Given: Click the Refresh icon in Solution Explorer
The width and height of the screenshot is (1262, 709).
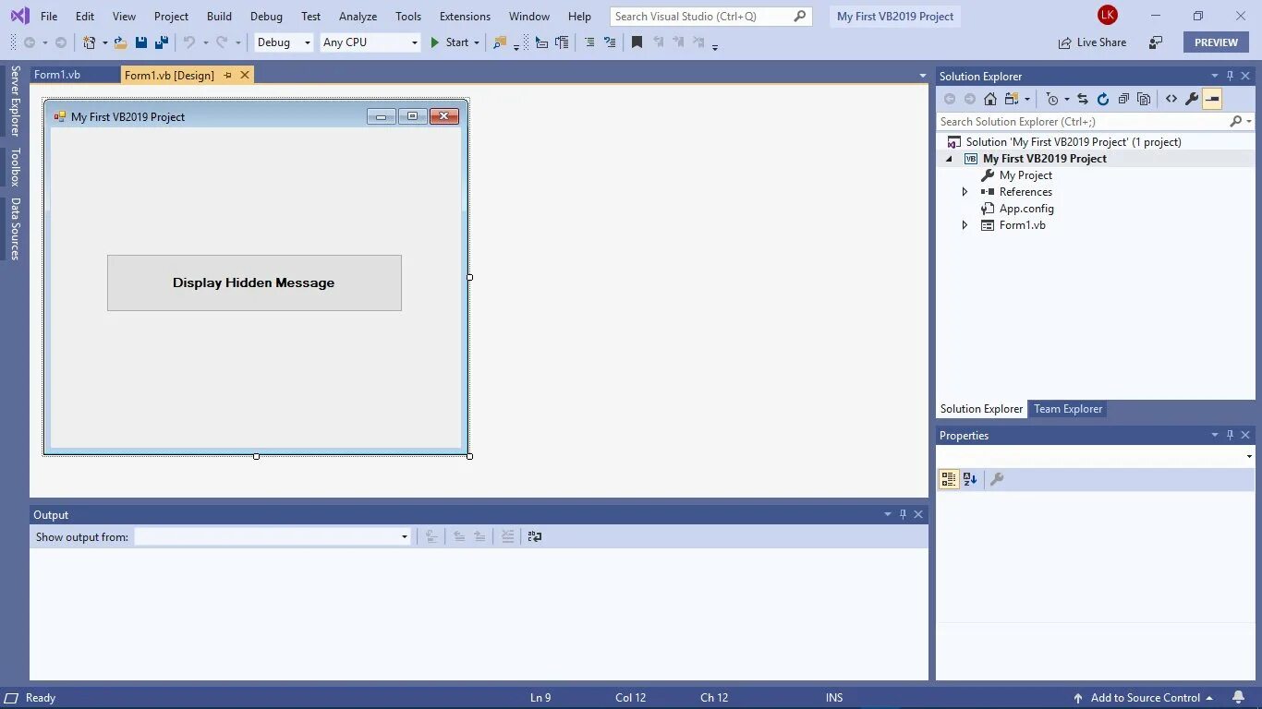Looking at the screenshot, I should pos(1103,99).
